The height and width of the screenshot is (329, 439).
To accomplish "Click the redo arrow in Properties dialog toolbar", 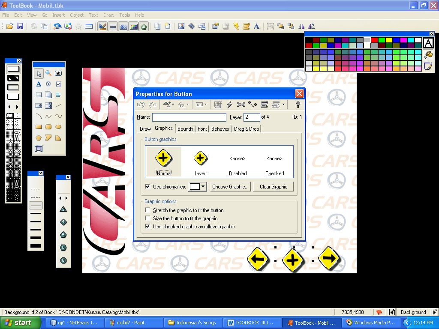I will (152, 105).
